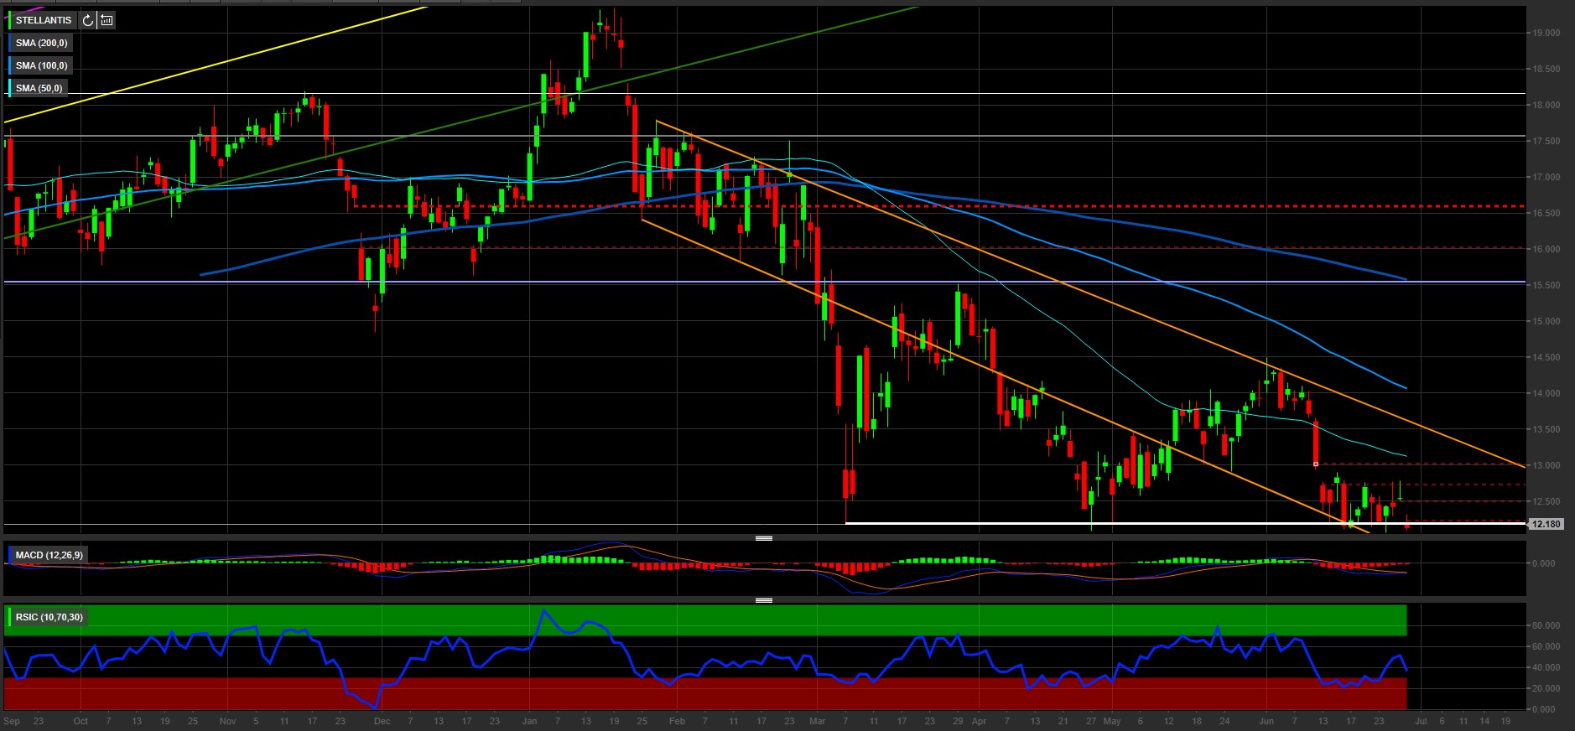Click the small square marker at 13.000 candle
Image resolution: width=1575 pixels, height=731 pixels.
1315,464
